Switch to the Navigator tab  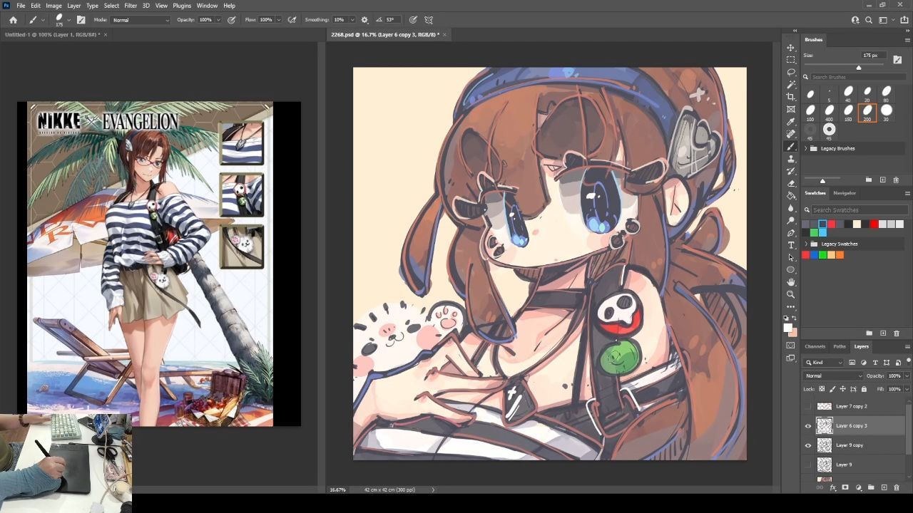[845, 193]
